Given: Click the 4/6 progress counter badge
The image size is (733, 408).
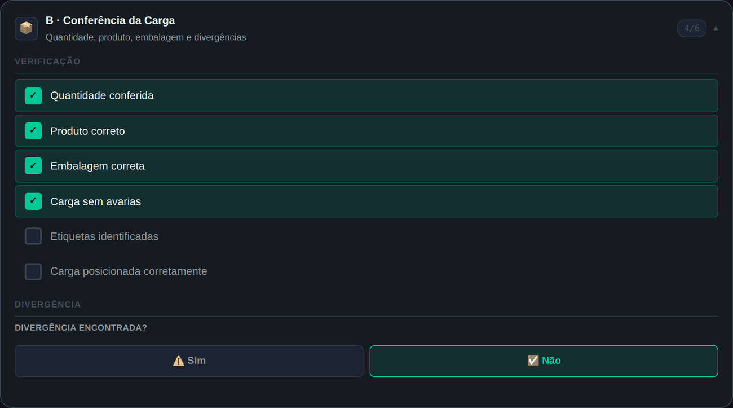Looking at the screenshot, I should point(692,28).
